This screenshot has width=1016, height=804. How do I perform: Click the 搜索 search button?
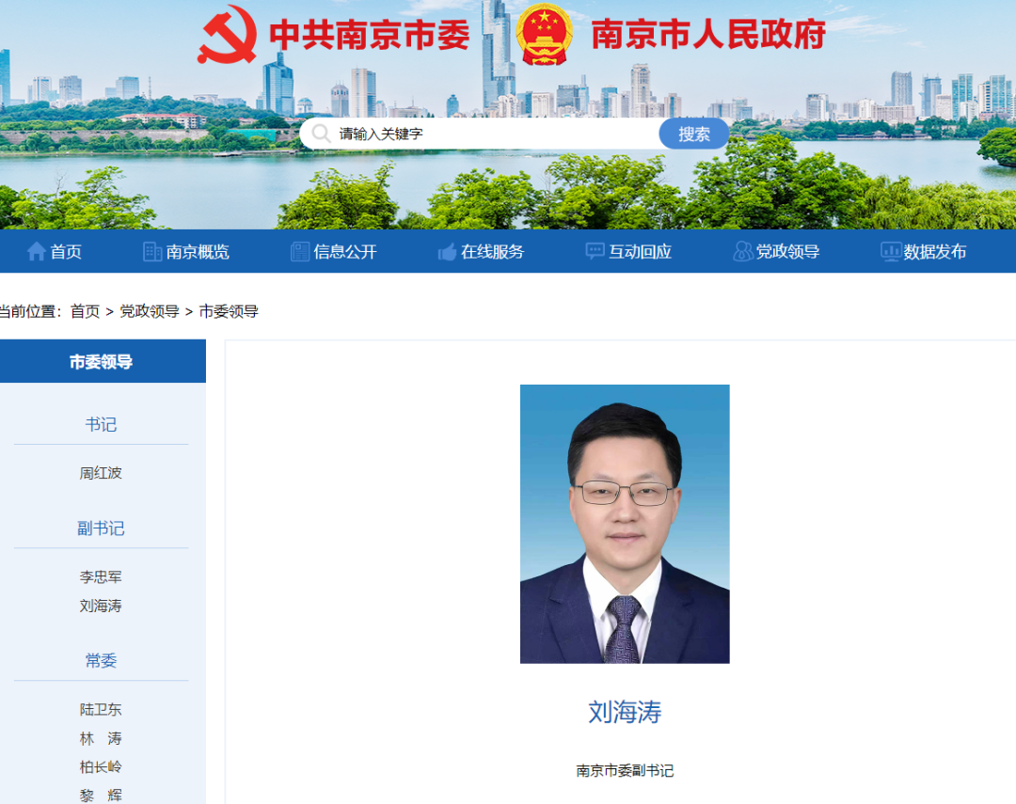[694, 134]
